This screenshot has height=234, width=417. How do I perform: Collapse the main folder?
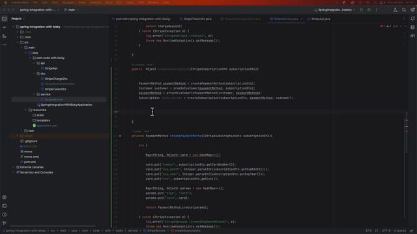[x=22, y=47]
